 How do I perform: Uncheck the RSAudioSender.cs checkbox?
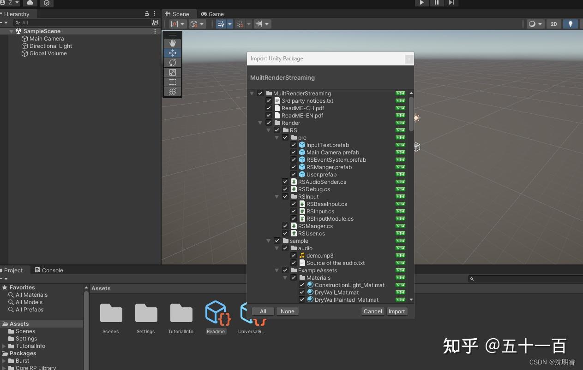tap(285, 182)
